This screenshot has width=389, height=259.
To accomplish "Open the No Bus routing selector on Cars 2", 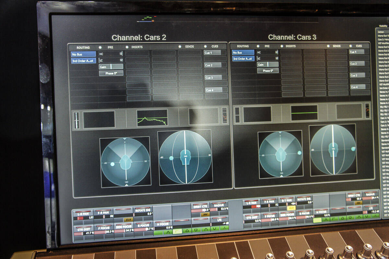I will pos(83,54).
